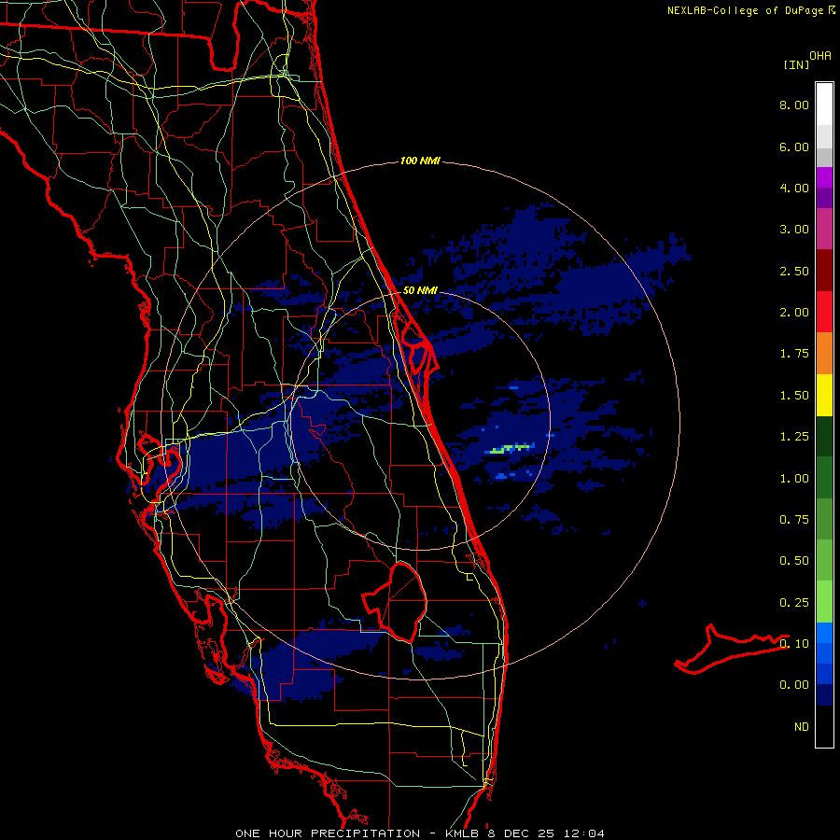Image resolution: width=840 pixels, height=840 pixels.
Task: Click the 1.25 legend value
Action: click(794, 437)
